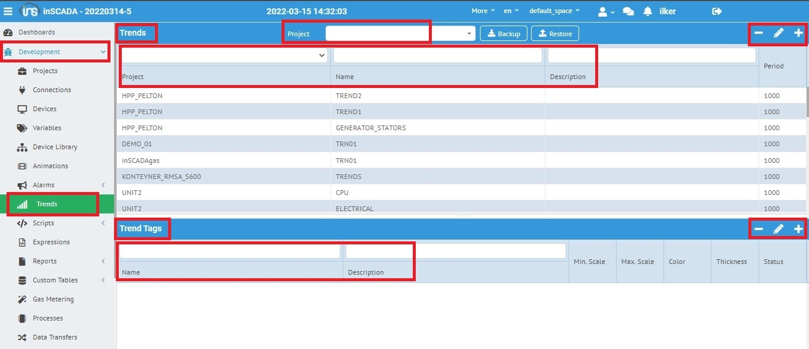Screen dimensions: 809x349
Task: Expand the More dropdown menu
Action: [483, 11]
